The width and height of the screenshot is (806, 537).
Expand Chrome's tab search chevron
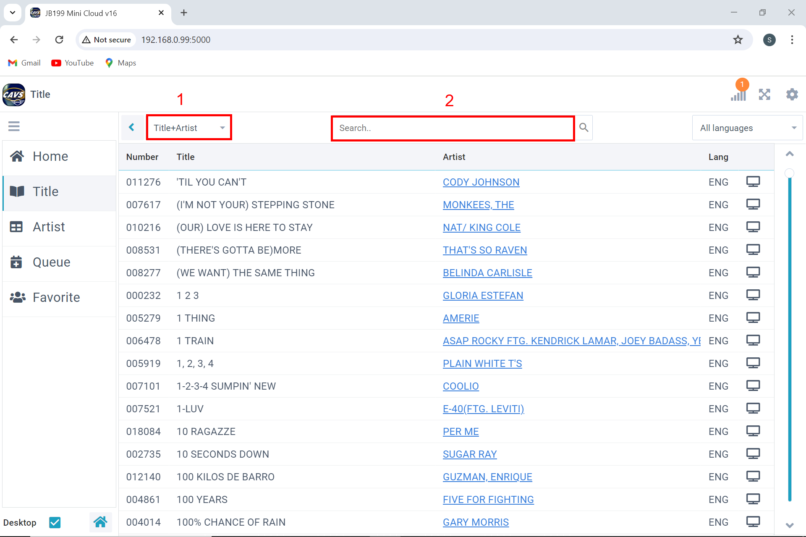tap(13, 13)
